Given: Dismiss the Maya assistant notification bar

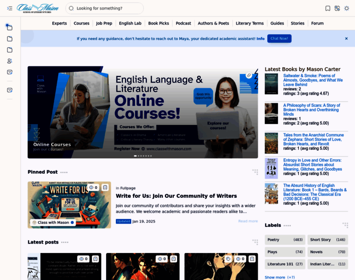Looking at the screenshot, I should (x=346, y=39).
